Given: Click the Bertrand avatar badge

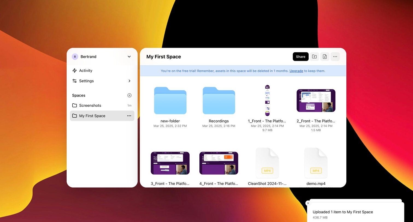Looking at the screenshot, I should tap(75, 57).
